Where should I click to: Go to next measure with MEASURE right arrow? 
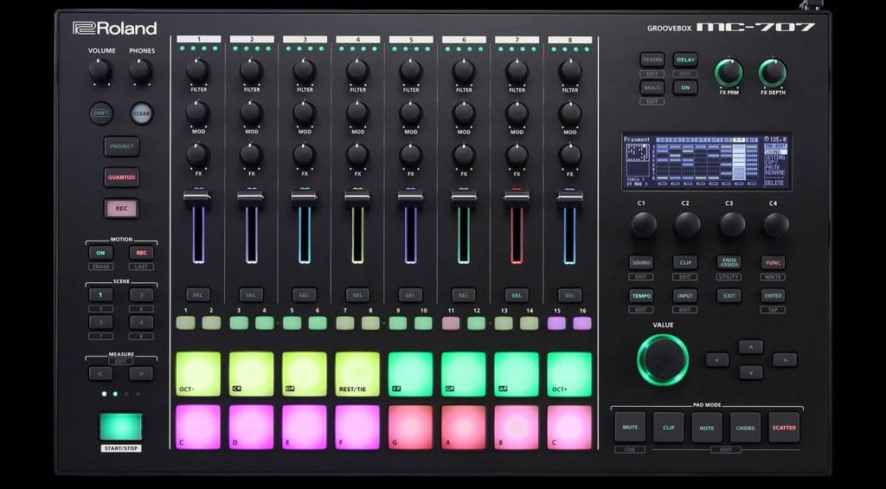[141, 374]
